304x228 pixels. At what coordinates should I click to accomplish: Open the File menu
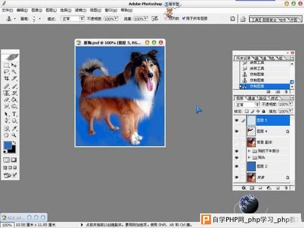tap(7, 10)
